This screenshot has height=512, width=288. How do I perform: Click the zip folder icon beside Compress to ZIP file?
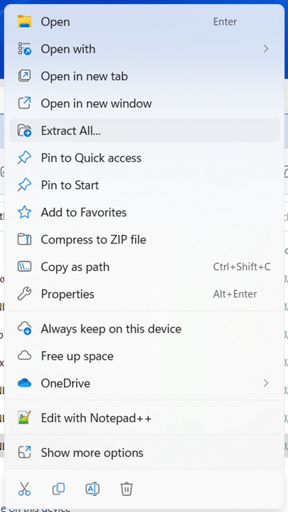24,240
